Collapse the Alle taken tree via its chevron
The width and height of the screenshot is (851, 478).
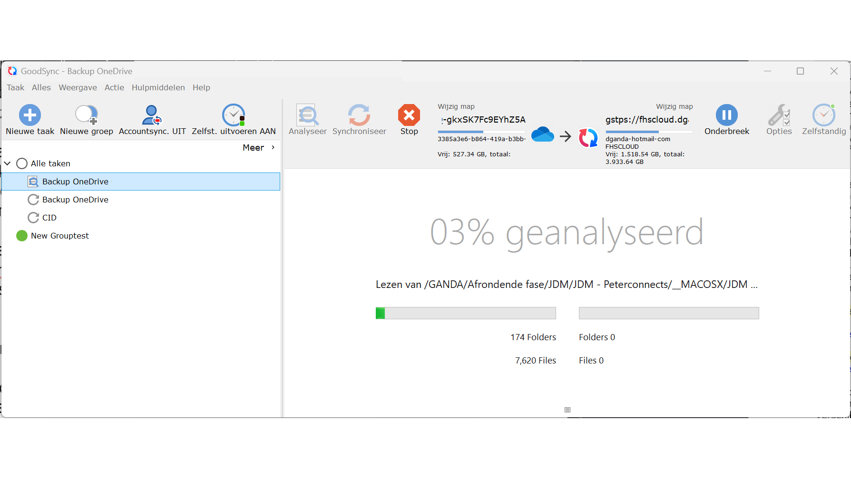[x=7, y=163]
